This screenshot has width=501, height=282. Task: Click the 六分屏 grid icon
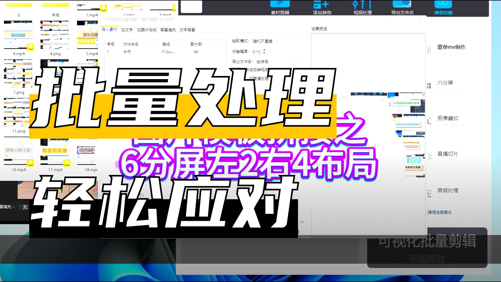coord(429,86)
